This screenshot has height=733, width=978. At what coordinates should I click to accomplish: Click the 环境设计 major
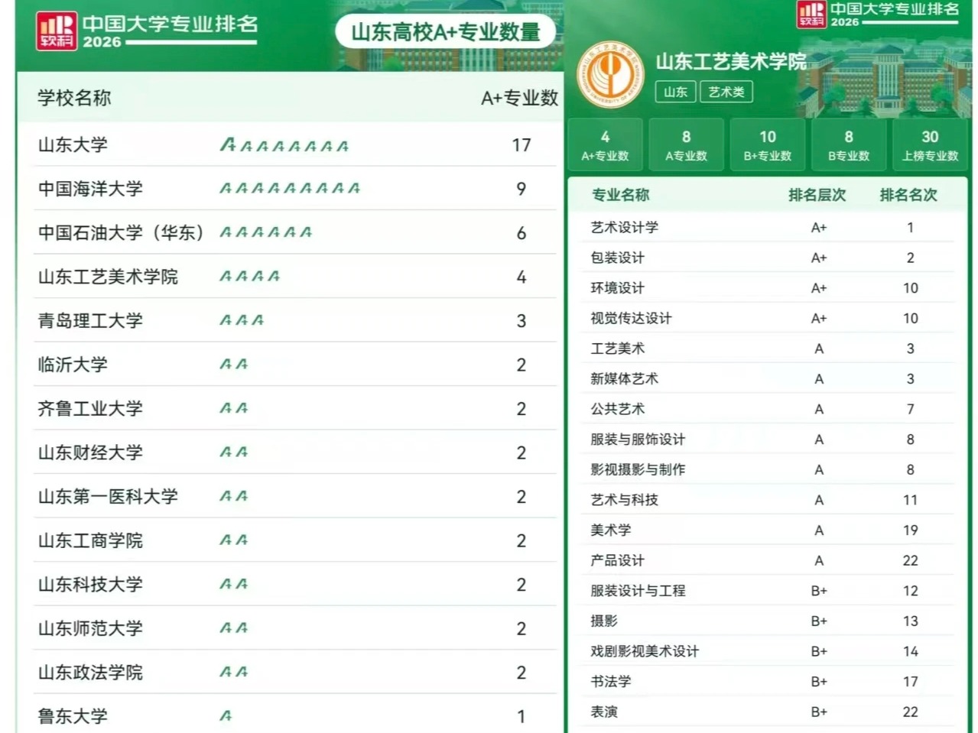click(x=617, y=287)
